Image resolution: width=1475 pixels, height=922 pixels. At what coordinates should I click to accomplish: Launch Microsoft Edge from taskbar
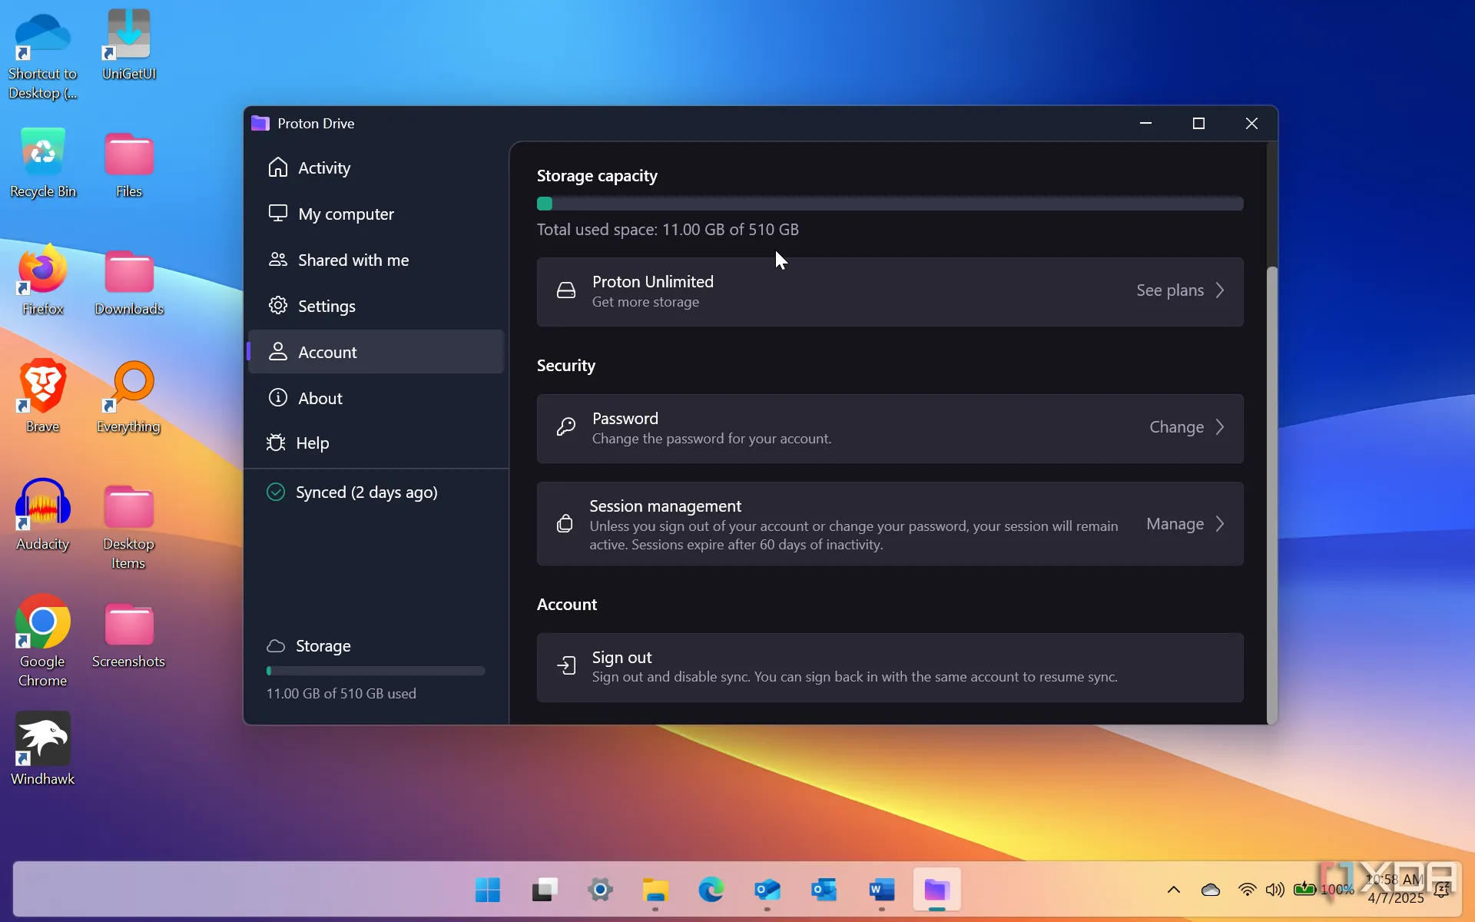click(x=711, y=890)
